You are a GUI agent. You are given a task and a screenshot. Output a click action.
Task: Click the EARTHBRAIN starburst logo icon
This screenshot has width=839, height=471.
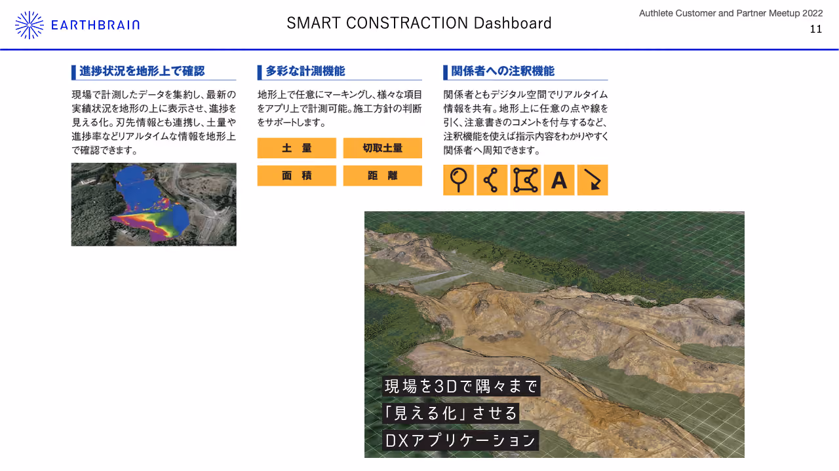click(29, 25)
